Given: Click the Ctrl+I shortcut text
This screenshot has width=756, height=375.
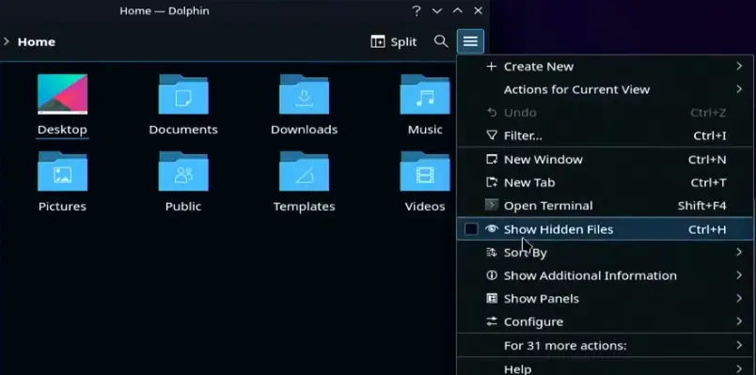Looking at the screenshot, I should click(x=710, y=136).
